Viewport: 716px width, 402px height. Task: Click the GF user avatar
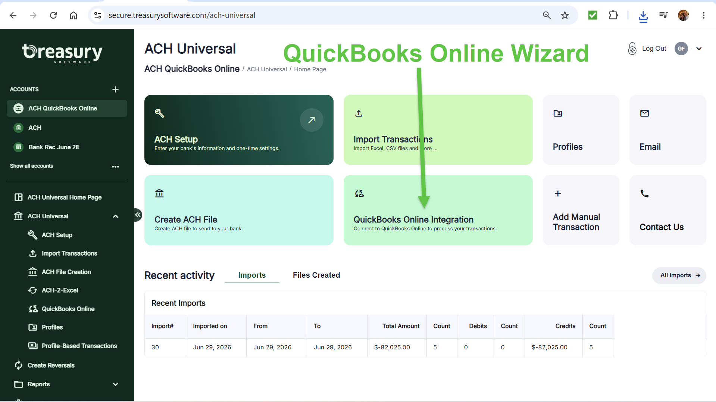point(681,49)
